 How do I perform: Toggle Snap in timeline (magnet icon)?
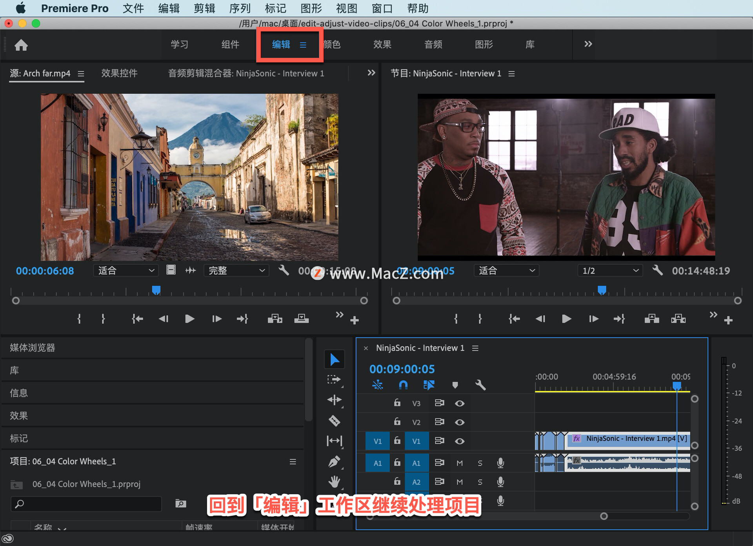pyautogui.click(x=403, y=385)
